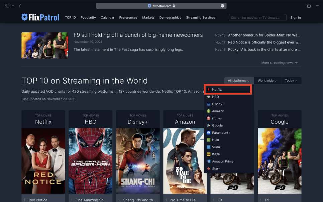Select Amazon from the platform menu
This screenshot has width=323, height=202.
229,111
